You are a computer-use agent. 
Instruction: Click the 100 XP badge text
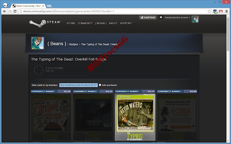coord(50,71)
